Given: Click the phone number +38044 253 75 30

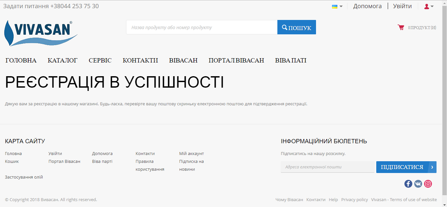Looking at the screenshot, I should (75, 6).
